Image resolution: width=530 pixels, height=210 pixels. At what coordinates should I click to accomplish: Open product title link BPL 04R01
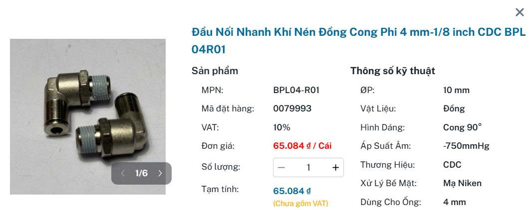(359, 41)
